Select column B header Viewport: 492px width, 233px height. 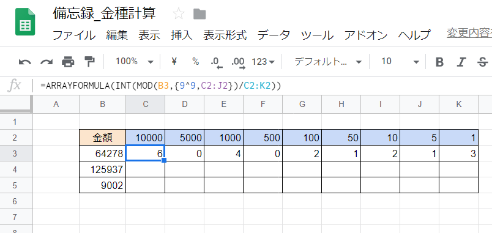pos(102,105)
